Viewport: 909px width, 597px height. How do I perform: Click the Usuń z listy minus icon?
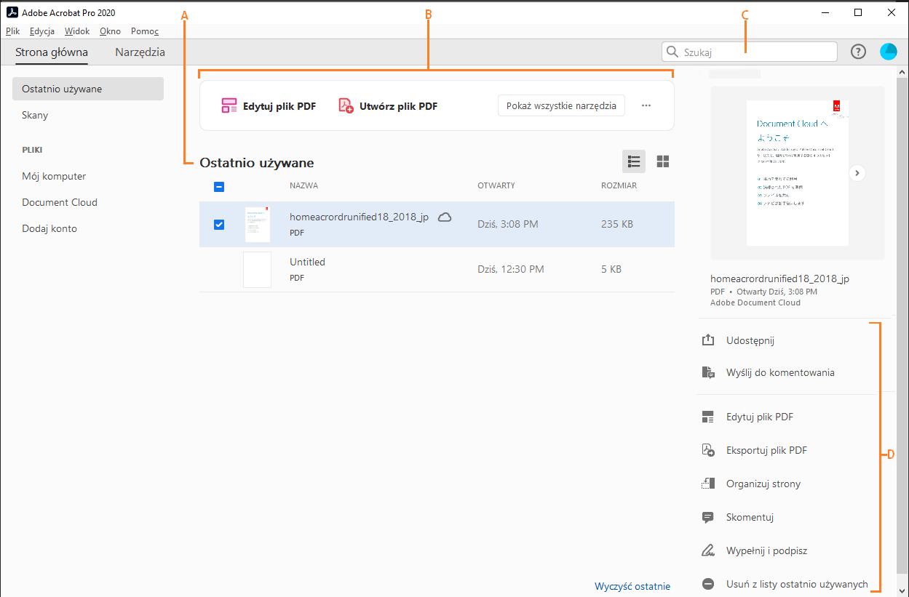(708, 584)
